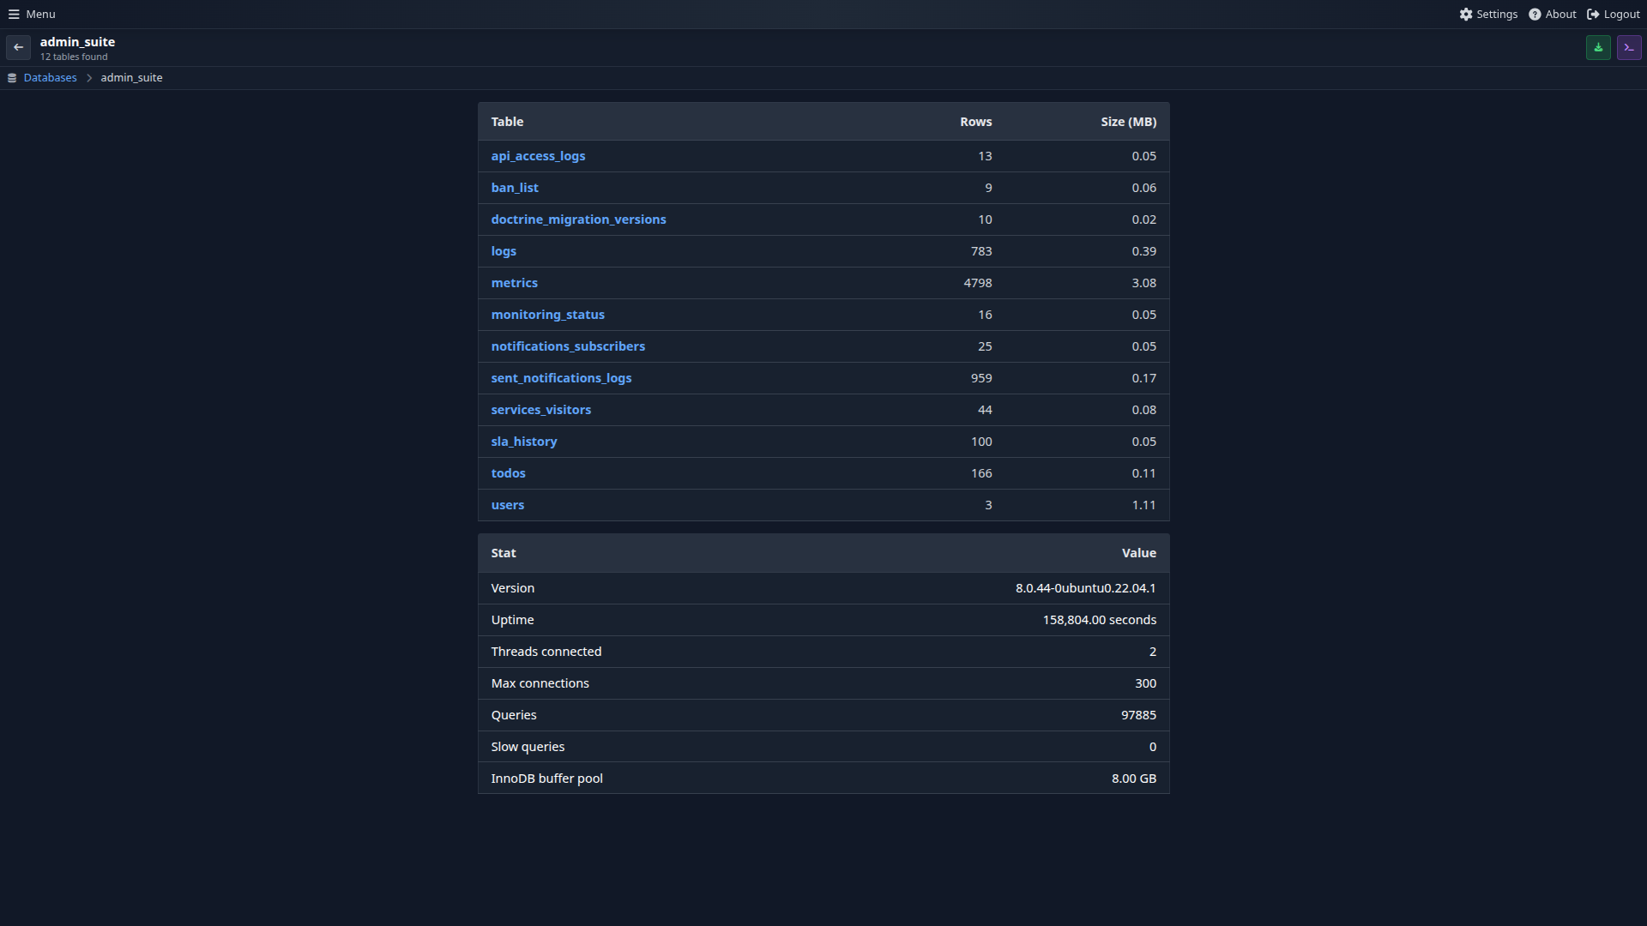Click the back arrow next to admin_suite
The image size is (1647, 926).
[17, 47]
